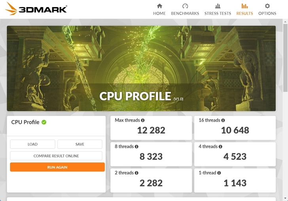Select the Stress Tests chart icon
This screenshot has height=201, width=288.
(218, 6)
